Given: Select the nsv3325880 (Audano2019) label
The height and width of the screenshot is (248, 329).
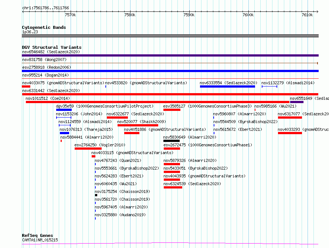Looking at the screenshot, I should [120, 215].
